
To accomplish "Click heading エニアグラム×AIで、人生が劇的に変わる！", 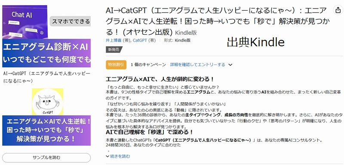I will pyautogui.click(x=160, y=79).
